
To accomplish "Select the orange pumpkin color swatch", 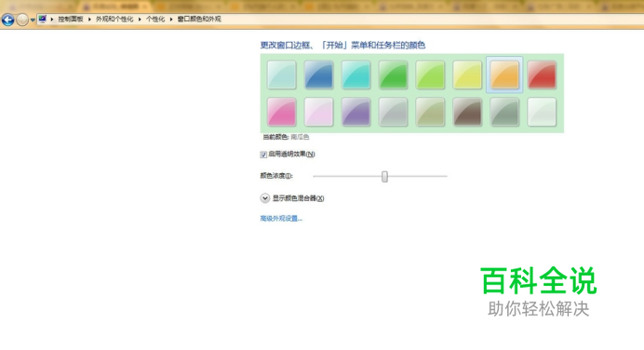I will tap(504, 74).
